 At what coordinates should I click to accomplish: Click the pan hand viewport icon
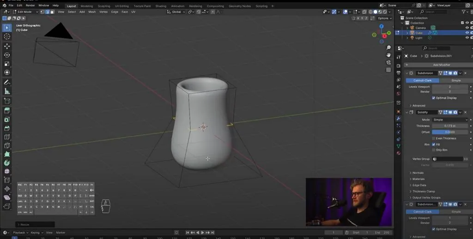388,55
